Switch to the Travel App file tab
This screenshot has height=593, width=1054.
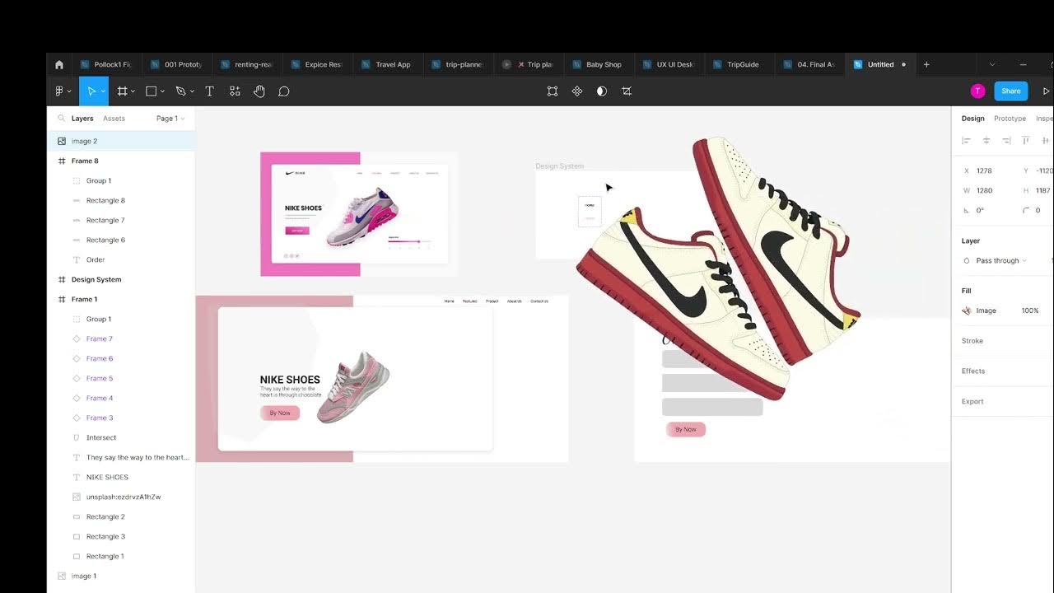pos(387,64)
